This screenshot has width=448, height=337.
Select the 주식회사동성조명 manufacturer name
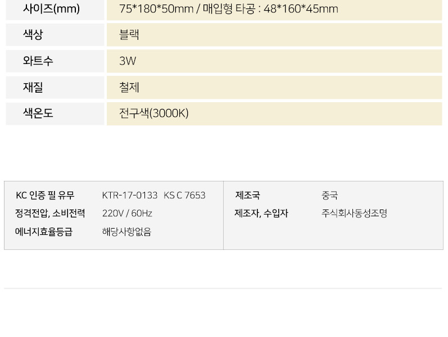[x=354, y=213]
